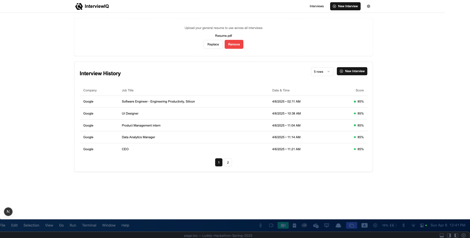This screenshot has height=238, width=470.
Task: Open Creative Cloud menu bar icon
Action: click(x=304, y=225)
